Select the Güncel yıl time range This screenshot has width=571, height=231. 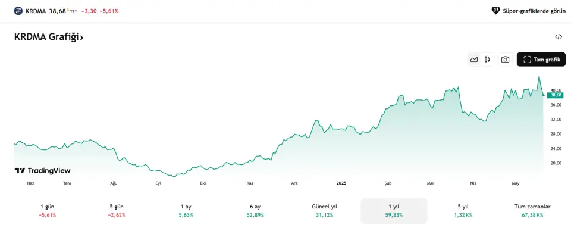coord(325,211)
